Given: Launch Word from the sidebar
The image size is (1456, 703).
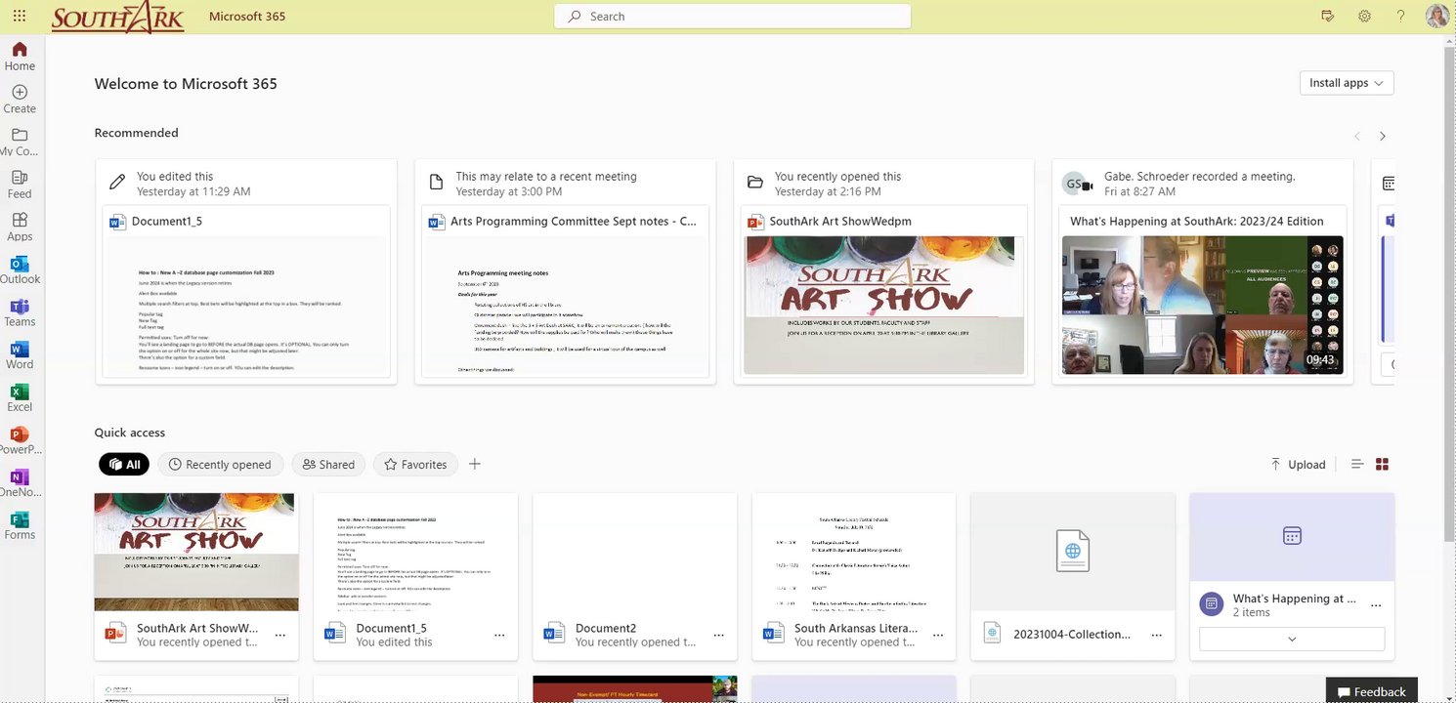Looking at the screenshot, I should [20, 355].
